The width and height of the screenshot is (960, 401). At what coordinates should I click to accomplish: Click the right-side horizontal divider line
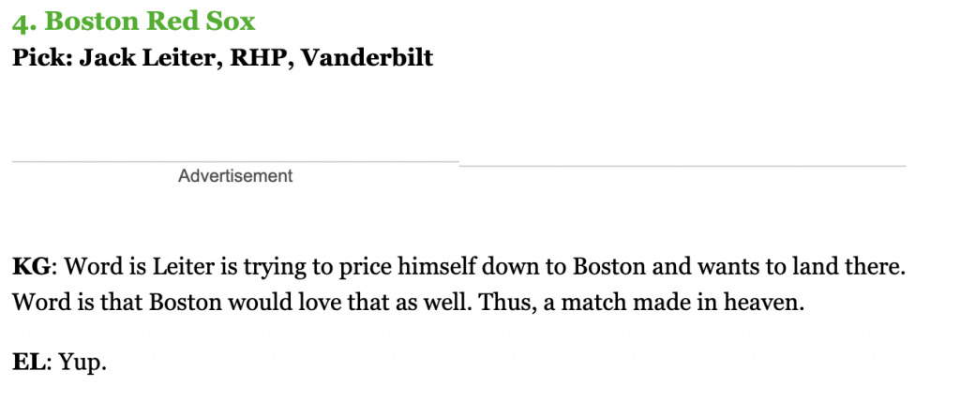[x=682, y=166]
